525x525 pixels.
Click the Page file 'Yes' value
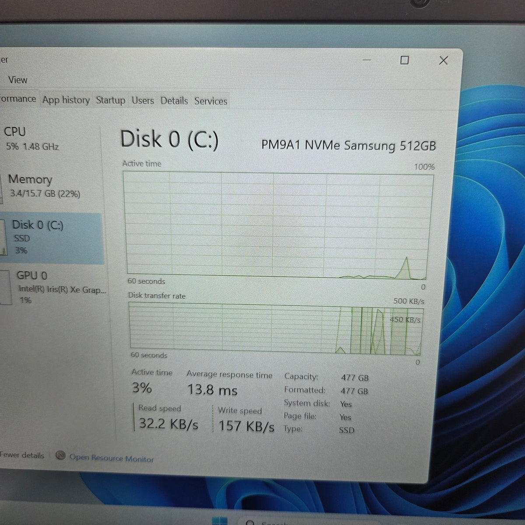click(x=345, y=417)
